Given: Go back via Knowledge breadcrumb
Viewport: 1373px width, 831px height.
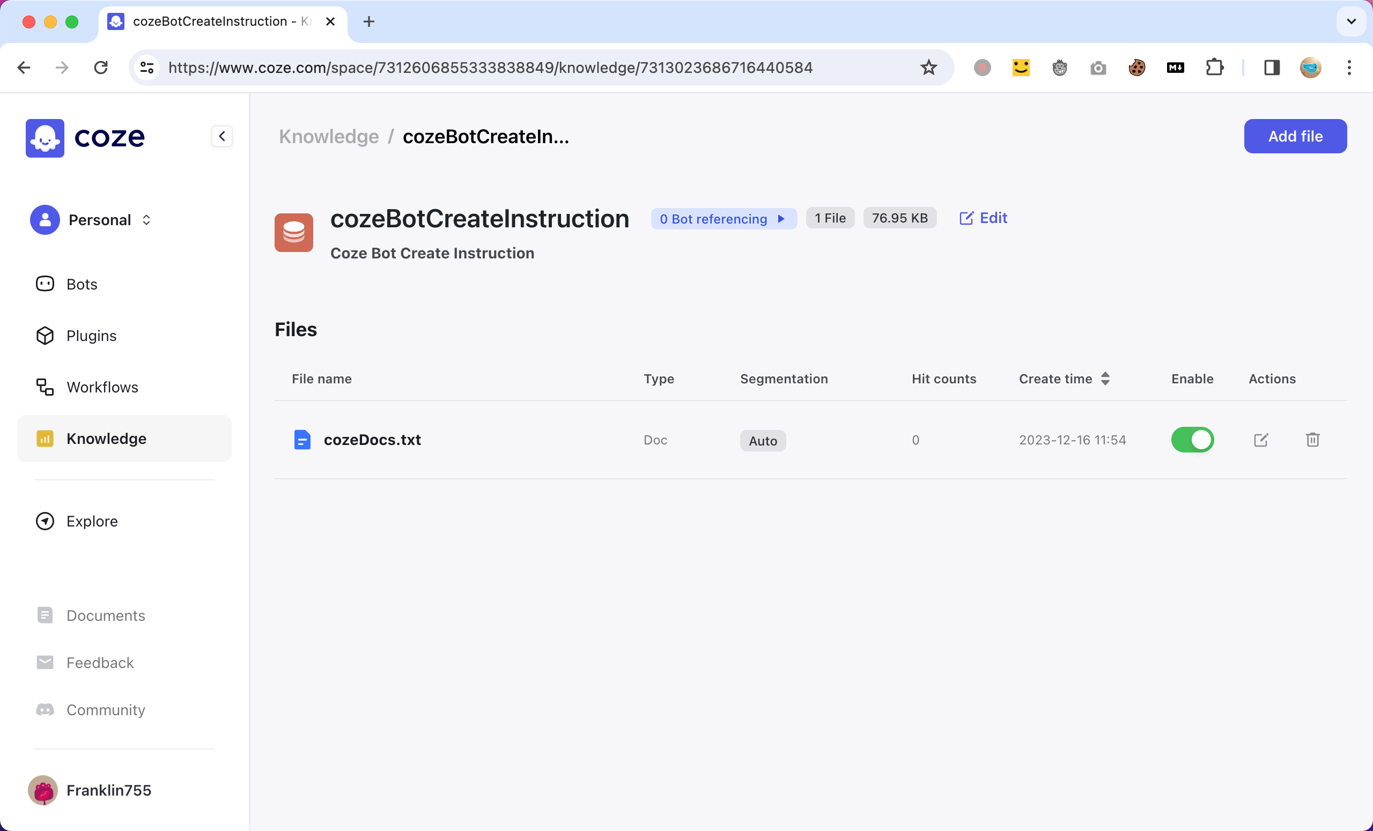Looking at the screenshot, I should 329,137.
